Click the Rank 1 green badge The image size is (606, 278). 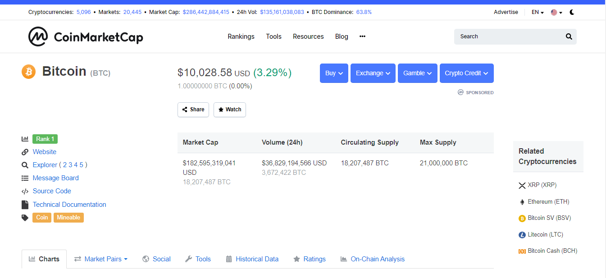45,139
